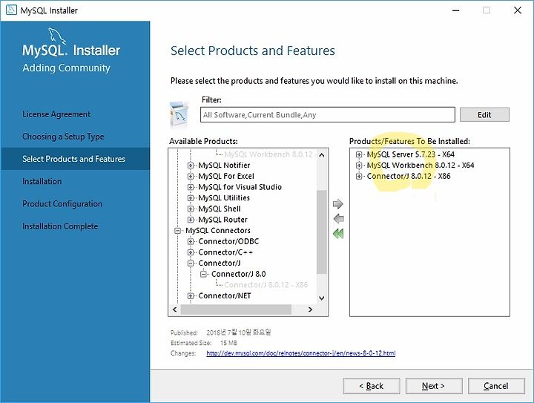Screen dimensions: 534x403
Task: Select MySQL Notifier in available products
Action: click(224, 166)
